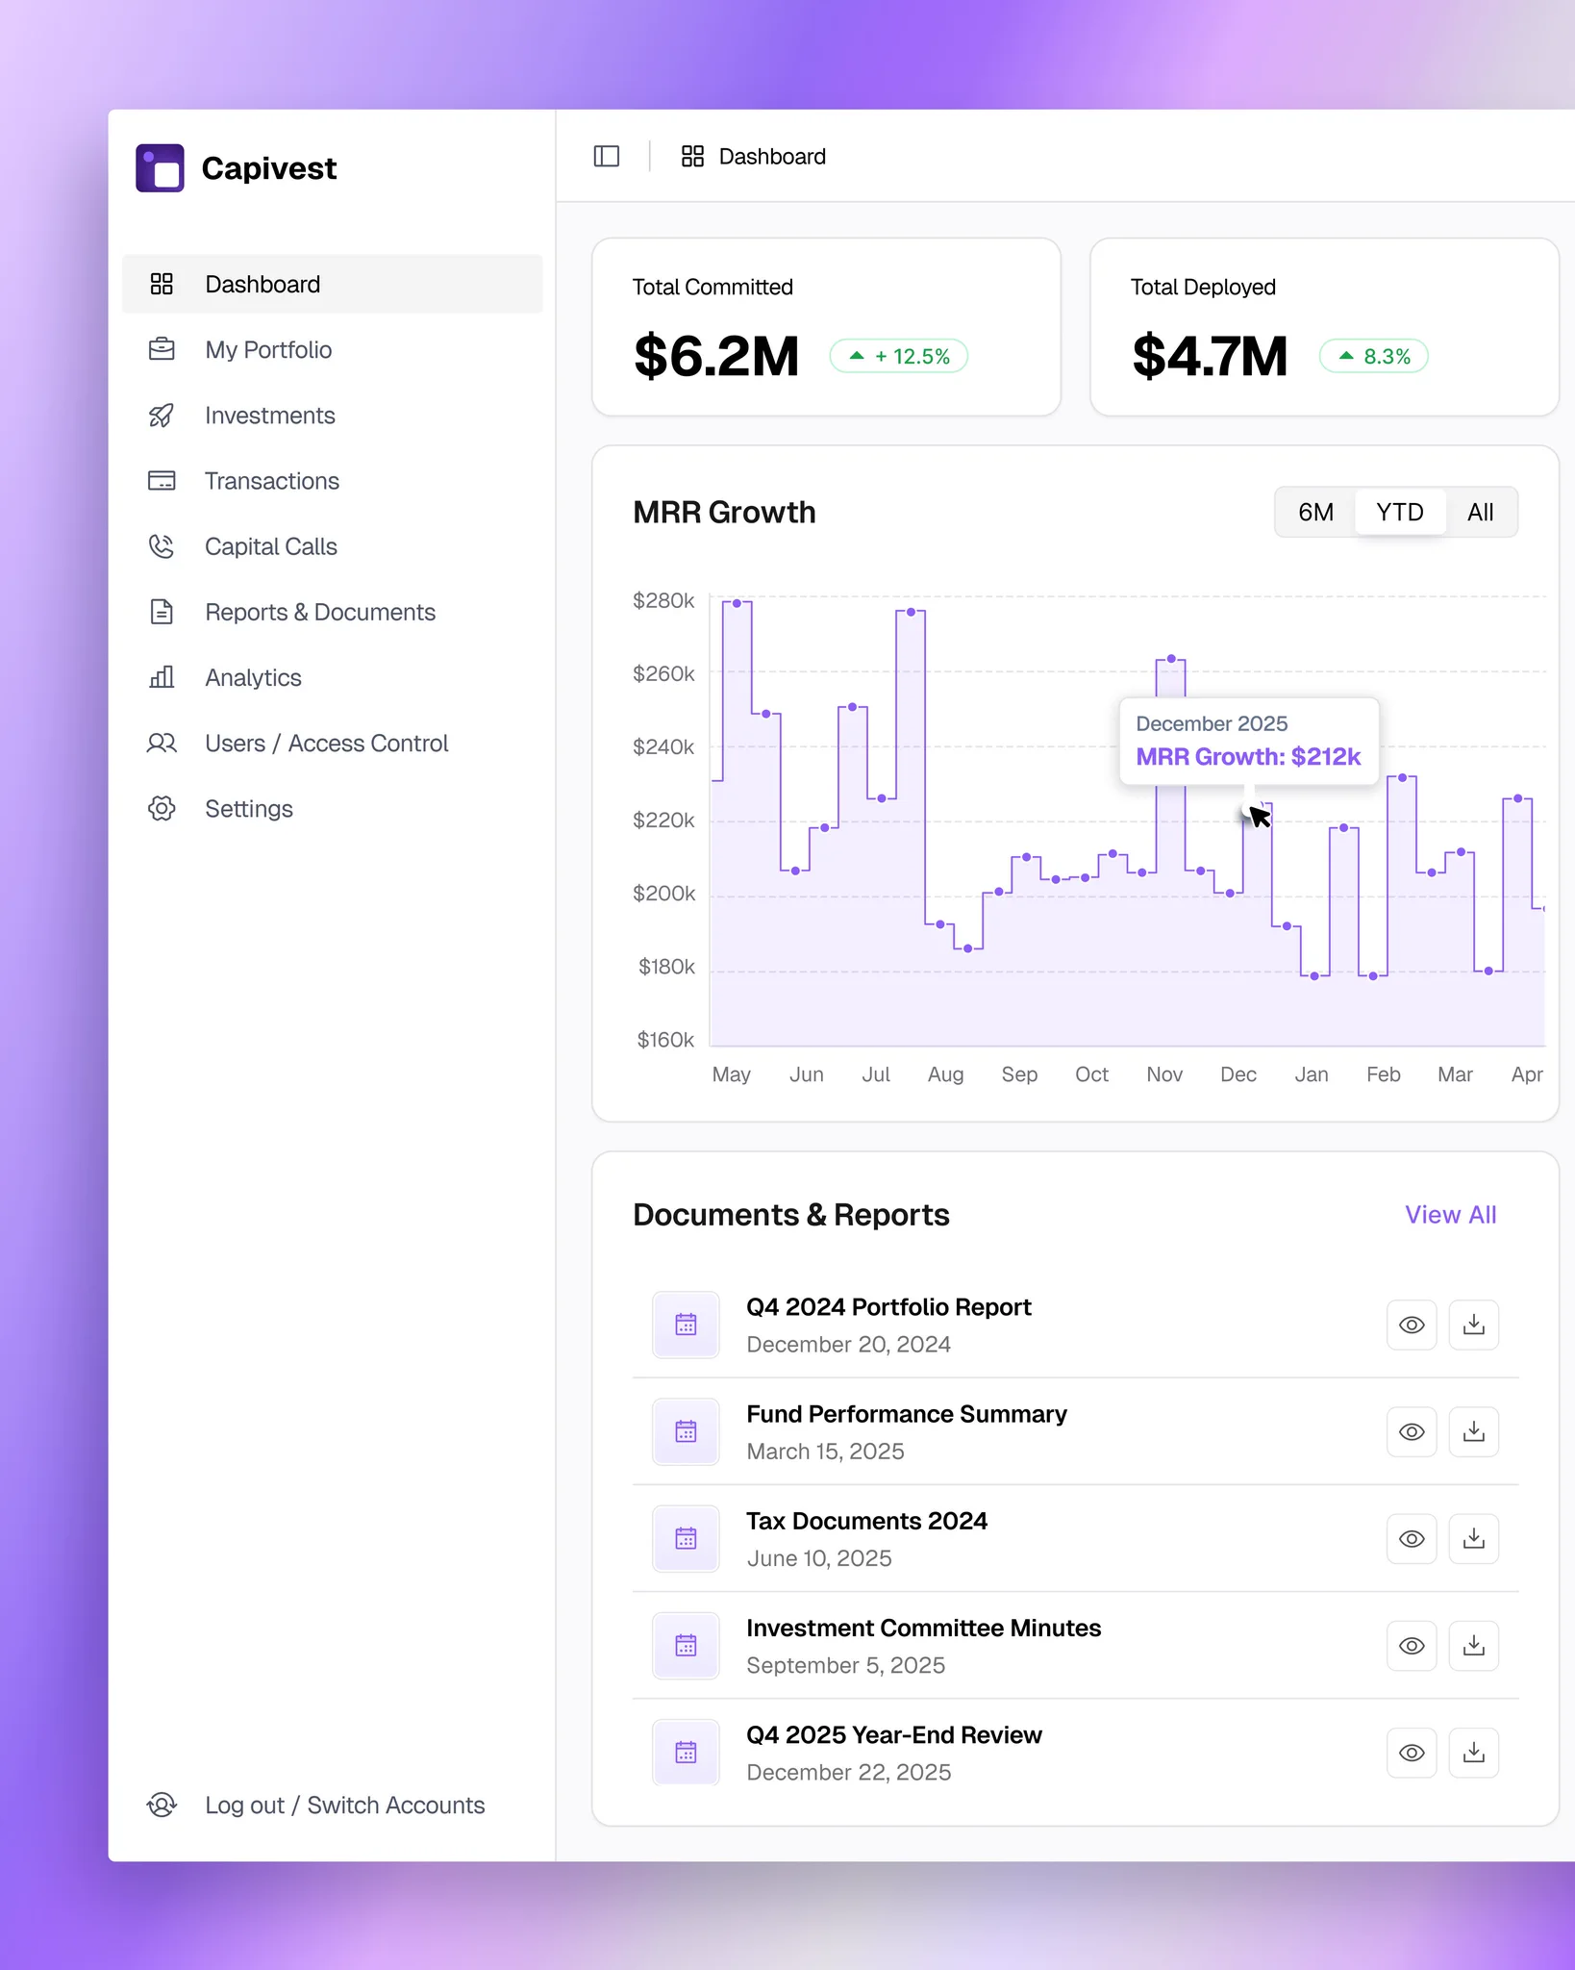The image size is (1575, 1970).
Task: Switch chart range to 6M
Action: [1315, 512]
